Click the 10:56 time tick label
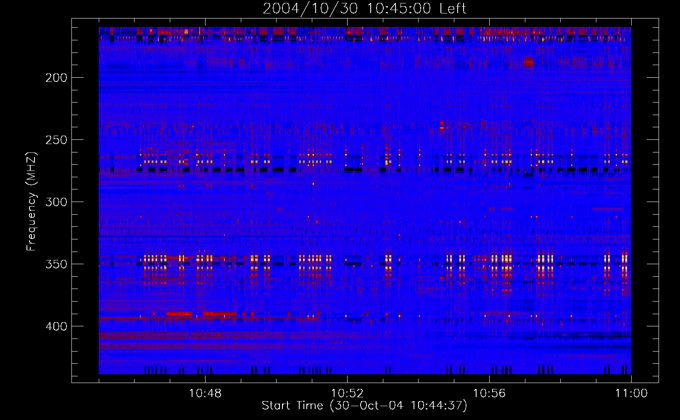 (x=489, y=393)
